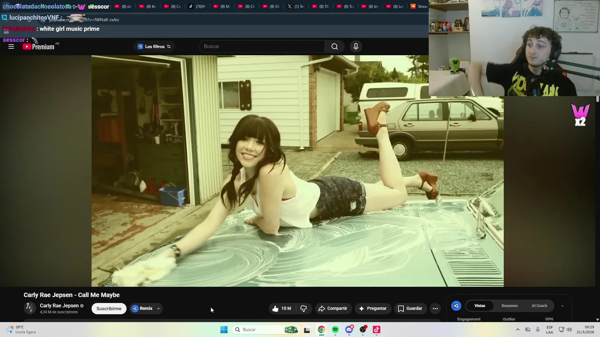Search with the magnifying glass button
The image size is (600, 337).
[x=335, y=46]
